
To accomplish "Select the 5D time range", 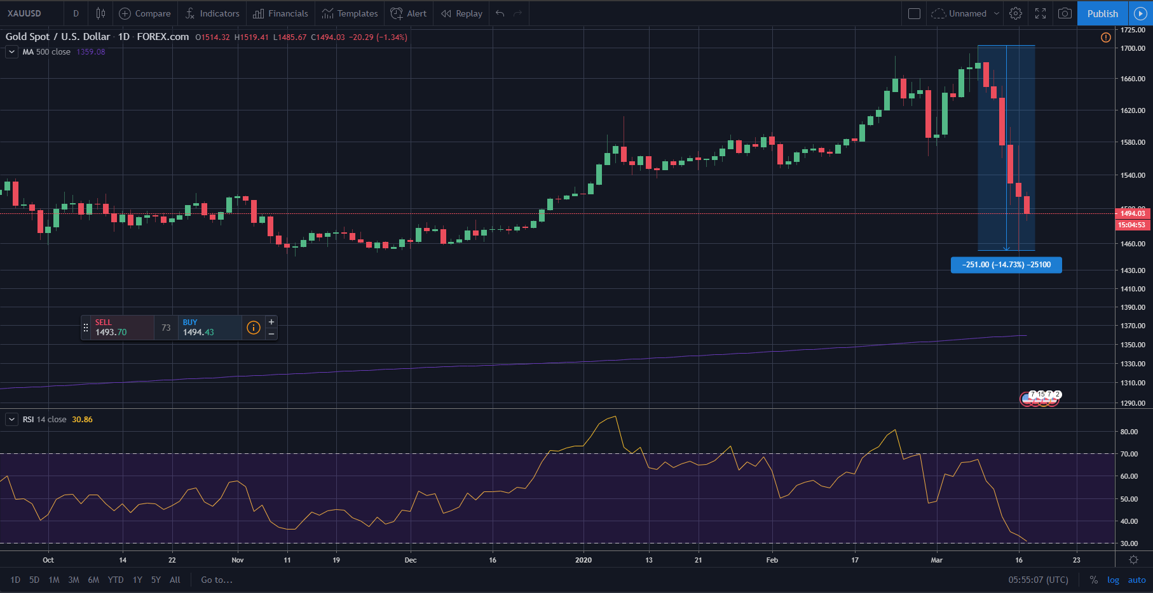I will click(x=34, y=580).
